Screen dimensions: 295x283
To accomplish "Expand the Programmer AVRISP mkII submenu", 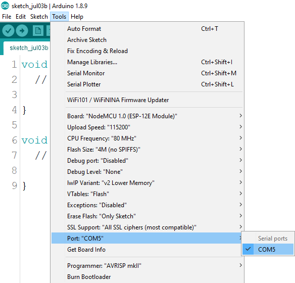I will point(147,265).
